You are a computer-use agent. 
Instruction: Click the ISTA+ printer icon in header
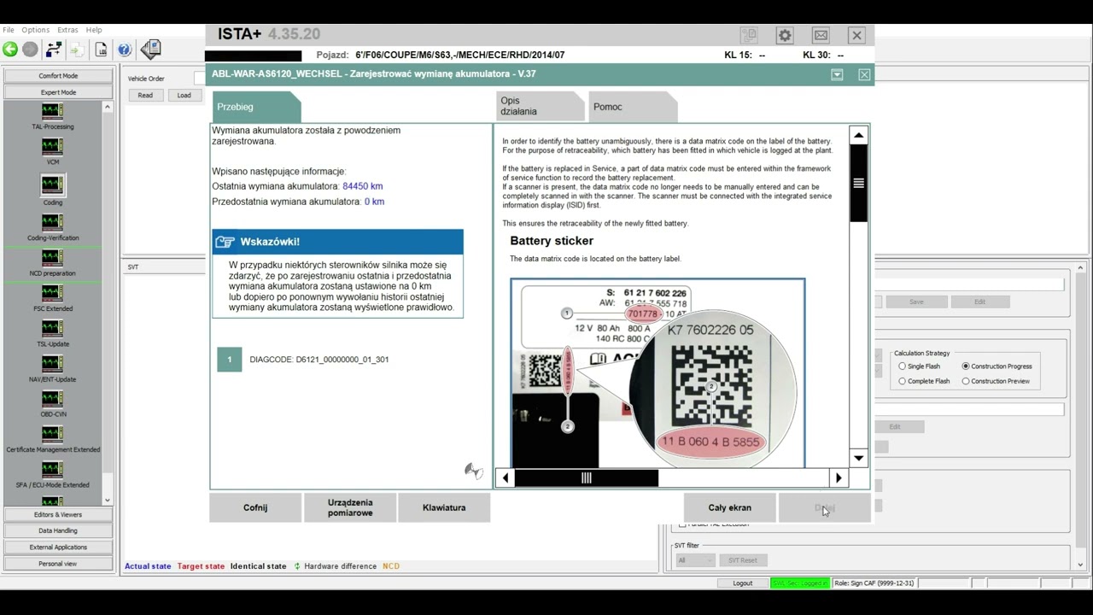coord(749,35)
